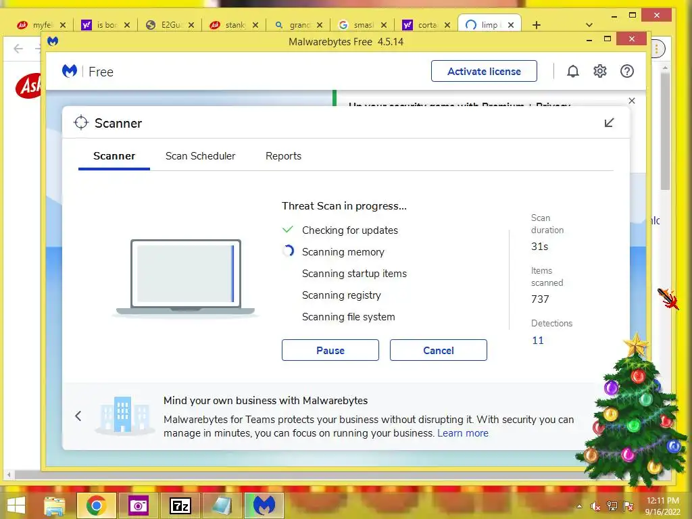
Task: Open the Scan Scheduler tab
Action: point(200,156)
